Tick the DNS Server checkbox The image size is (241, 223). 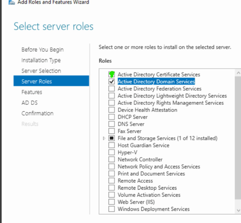[112, 124]
